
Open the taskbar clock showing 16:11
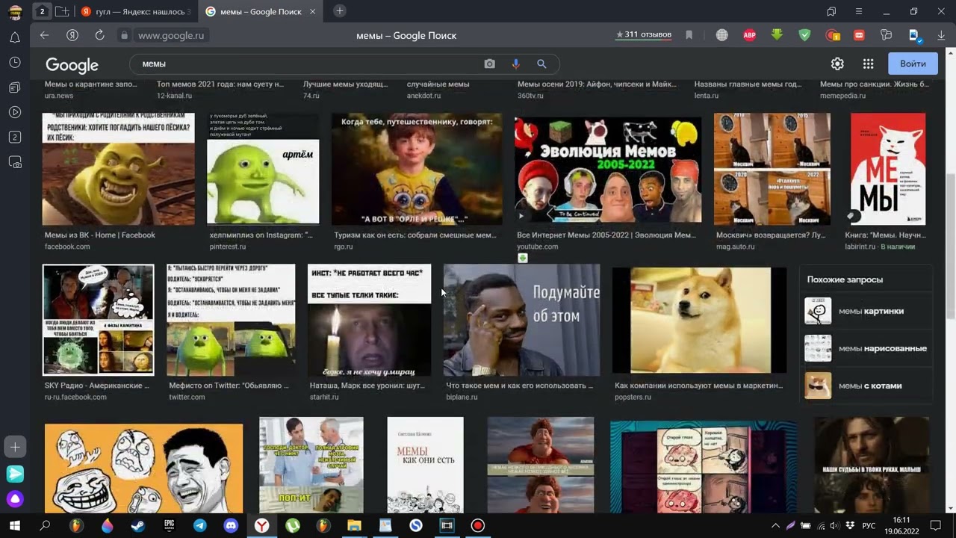(x=902, y=525)
